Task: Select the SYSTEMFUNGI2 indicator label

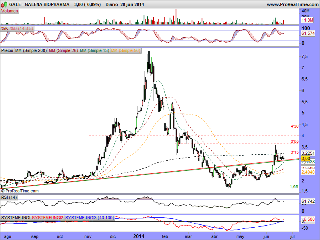Action: [48, 218]
